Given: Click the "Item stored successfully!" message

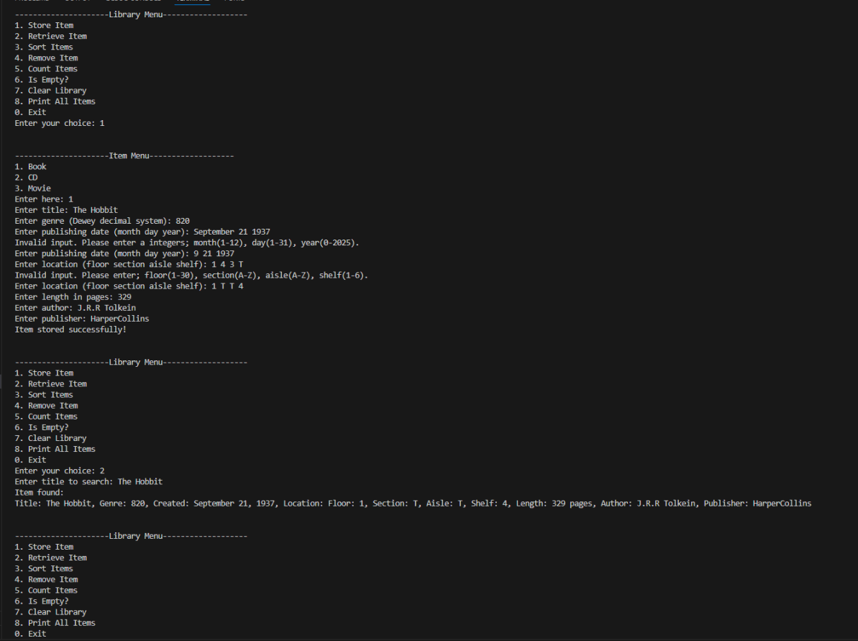Looking at the screenshot, I should (x=70, y=329).
